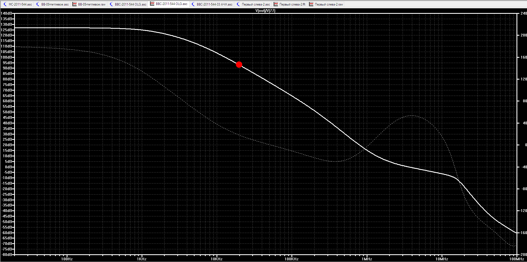Click the "100dB" gain axis label

tap(6, 57)
